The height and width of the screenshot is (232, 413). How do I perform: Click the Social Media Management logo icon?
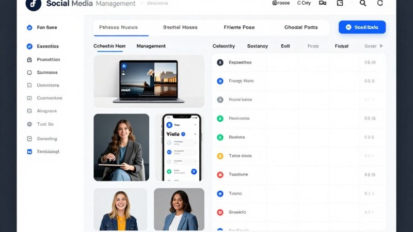33,4
